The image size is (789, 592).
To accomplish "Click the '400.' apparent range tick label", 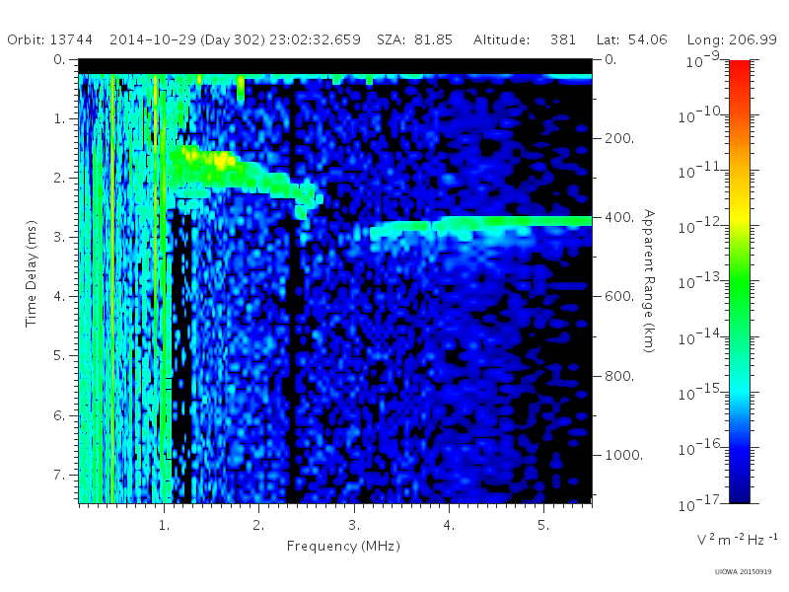I will click(x=619, y=217).
